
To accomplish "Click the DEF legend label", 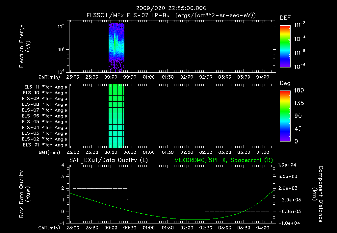I will tap(285, 18).
